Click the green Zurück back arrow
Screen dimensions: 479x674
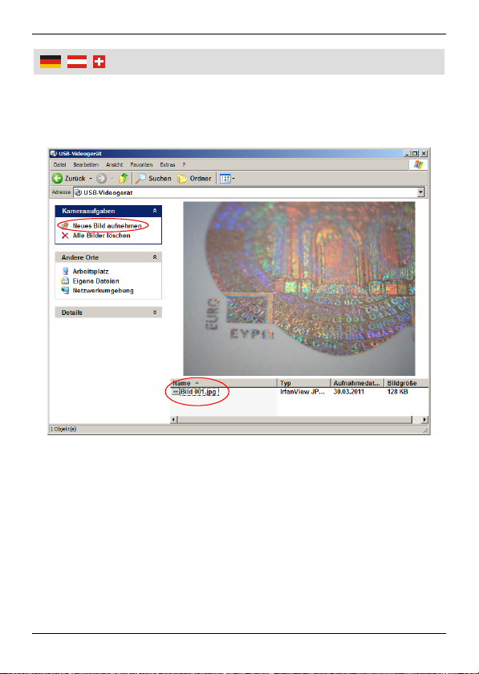pyautogui.click(x=57, y=178)
